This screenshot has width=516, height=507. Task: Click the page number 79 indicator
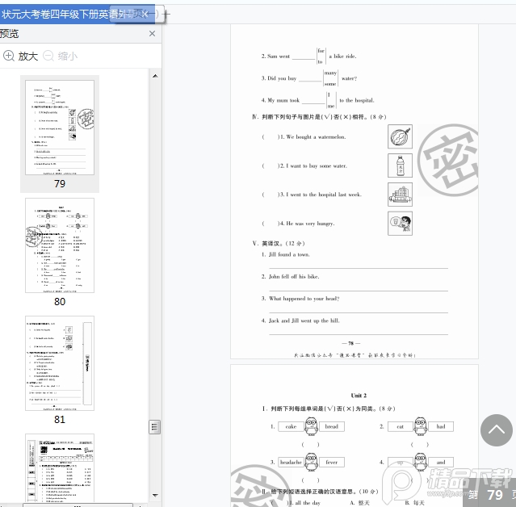point(495,495)
